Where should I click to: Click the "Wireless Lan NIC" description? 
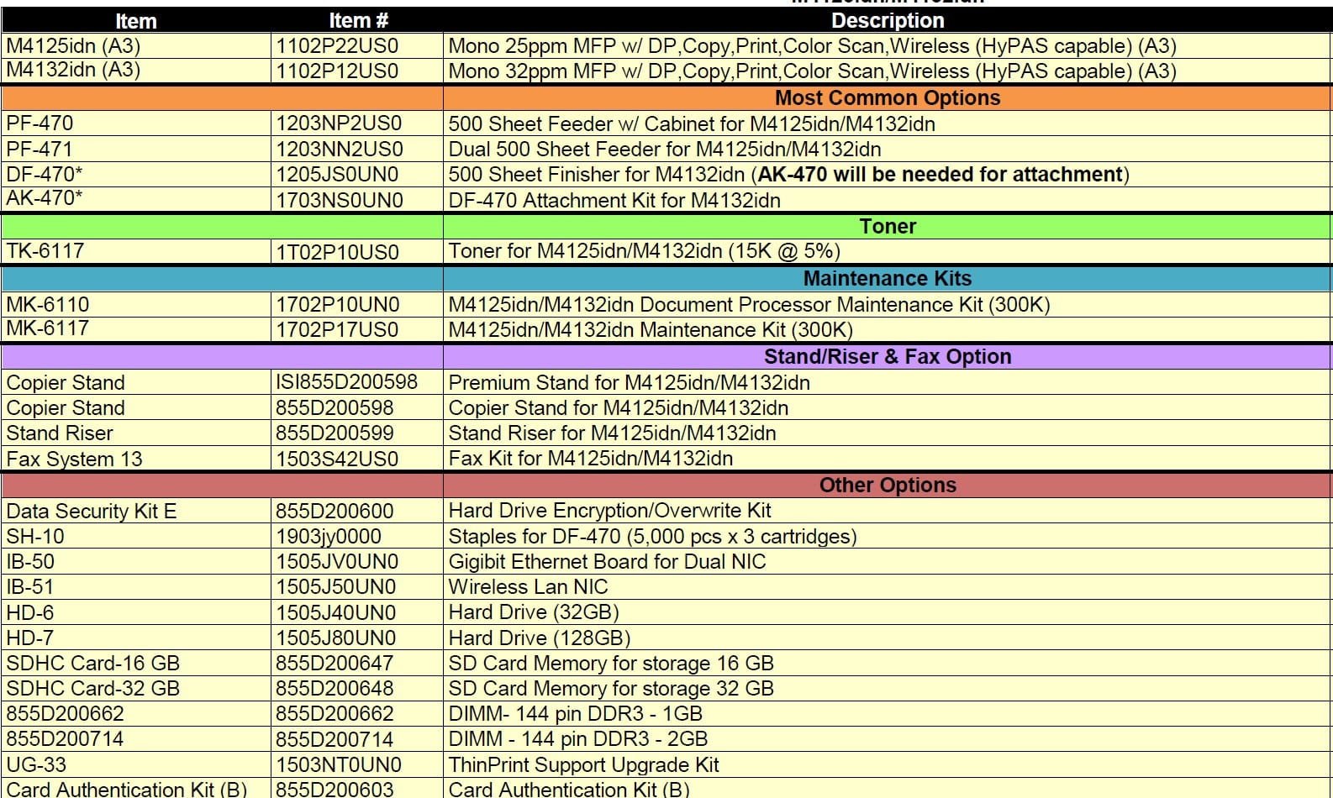[528, 586]
